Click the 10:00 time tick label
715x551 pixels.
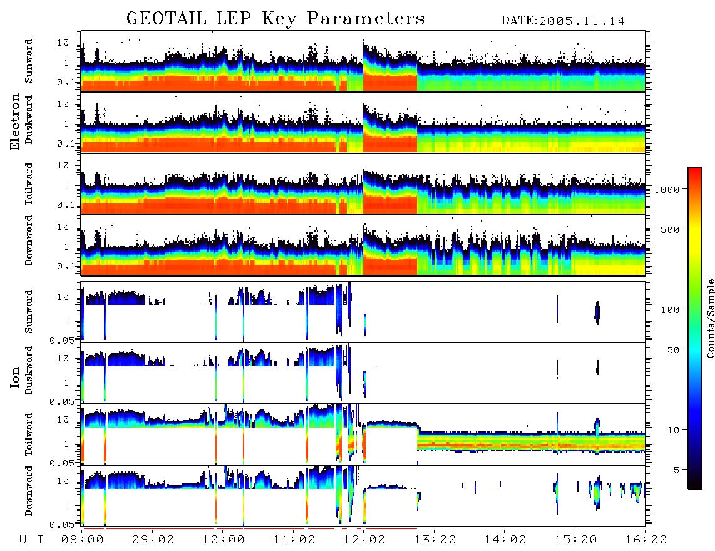point(224,540)
